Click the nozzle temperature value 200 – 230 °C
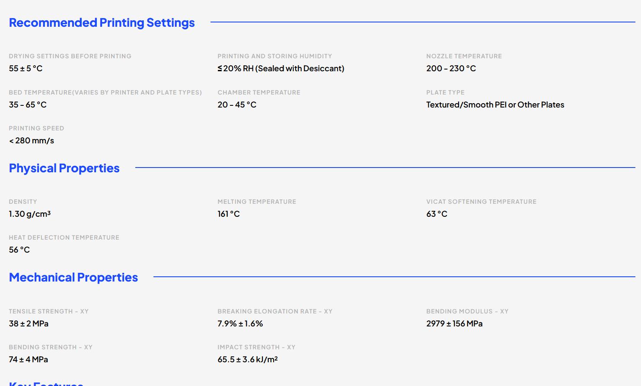 pos(451,68)
